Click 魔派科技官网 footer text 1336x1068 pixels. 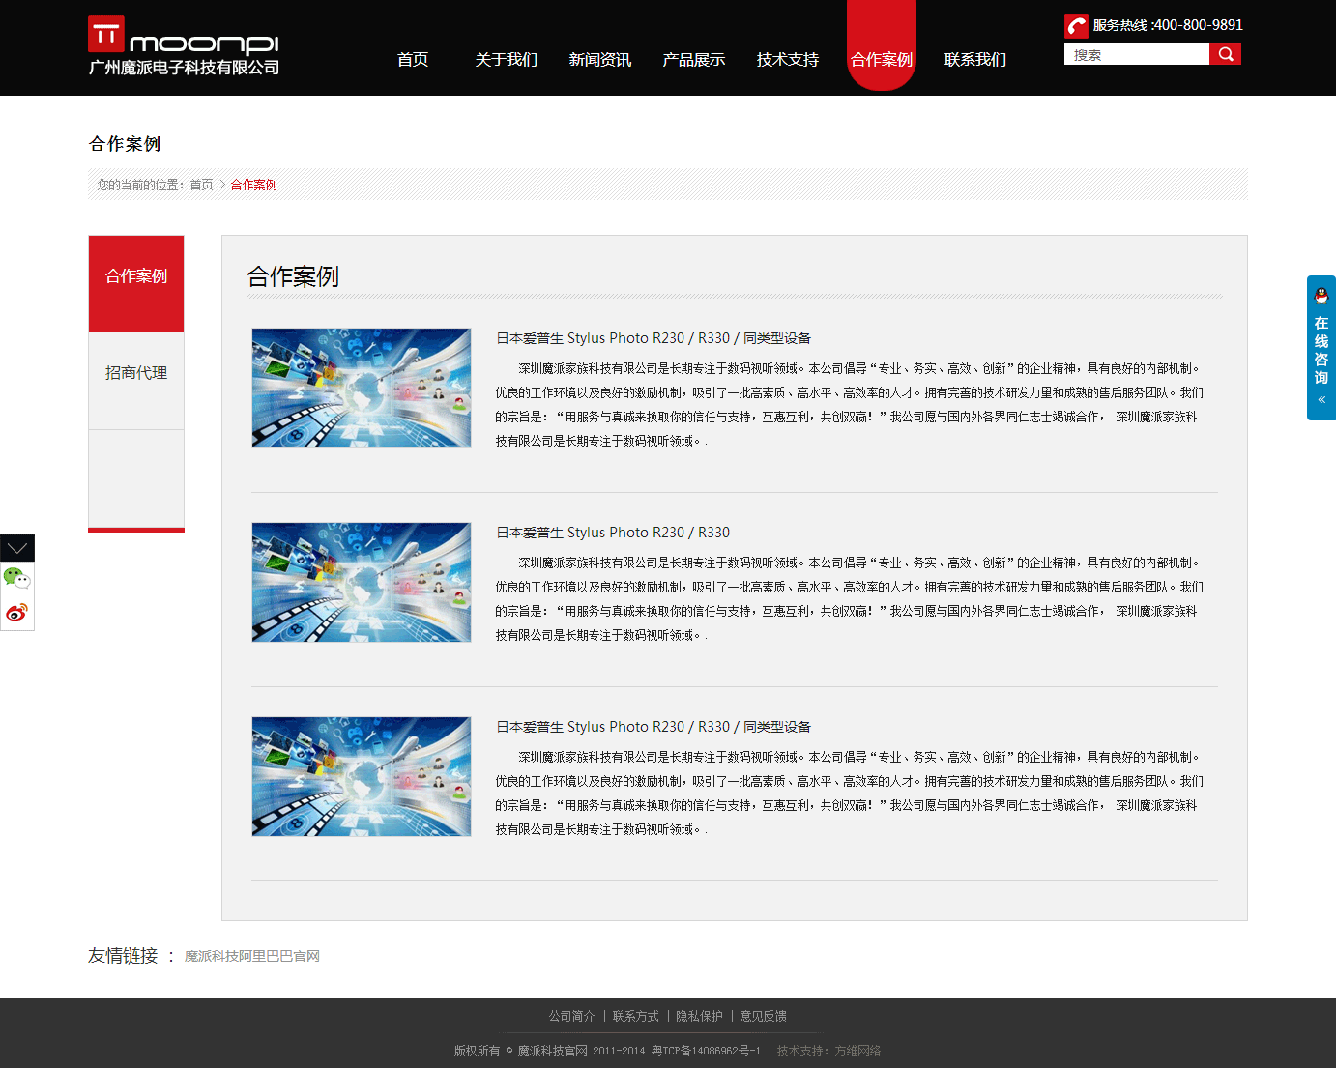point(552,1051)
